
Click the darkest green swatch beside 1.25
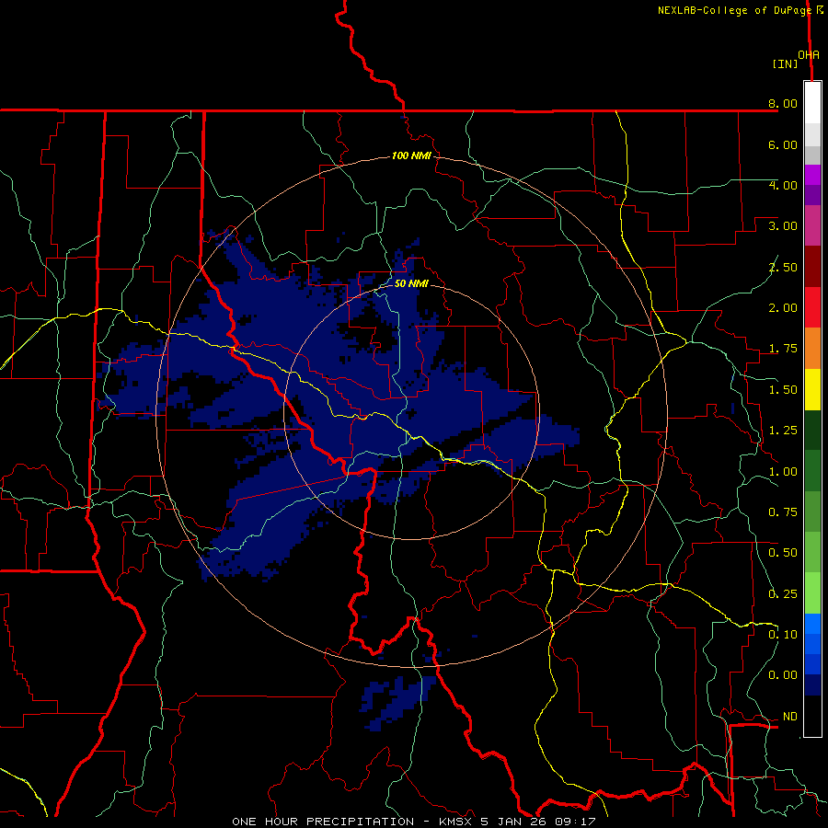point(812,431)
